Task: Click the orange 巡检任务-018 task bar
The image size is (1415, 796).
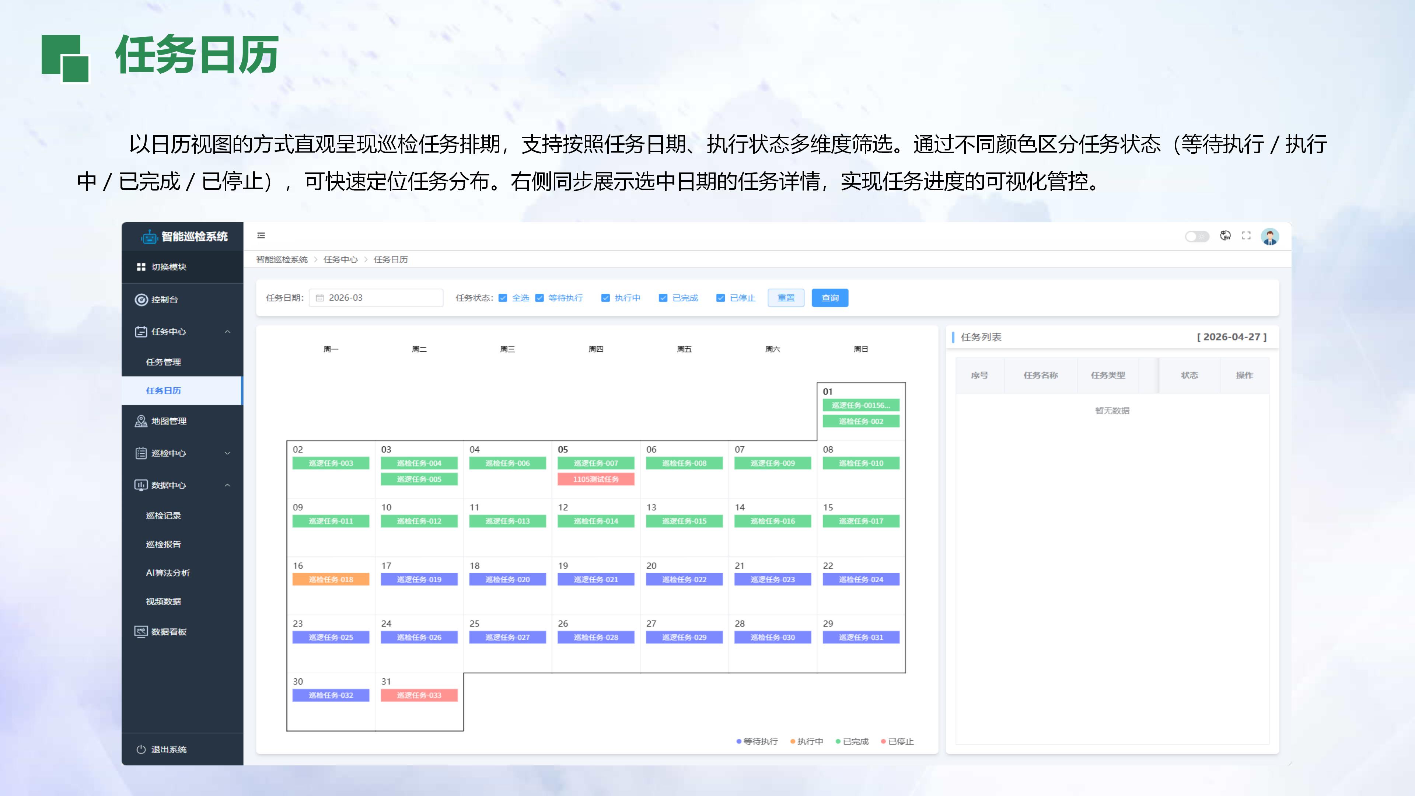Action: [x=331, y=579]
